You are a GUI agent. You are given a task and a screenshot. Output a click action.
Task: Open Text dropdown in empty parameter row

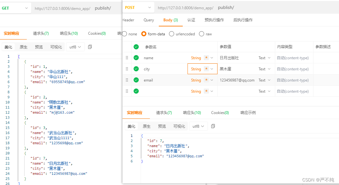tap(264, 91)
